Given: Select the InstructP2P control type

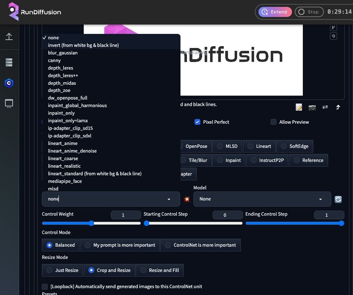Looking at the screenshot, I should click(267, 160).
